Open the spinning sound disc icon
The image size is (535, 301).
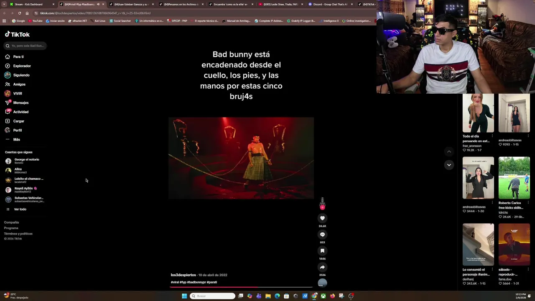pyautogui.click(x=322, y=283)
